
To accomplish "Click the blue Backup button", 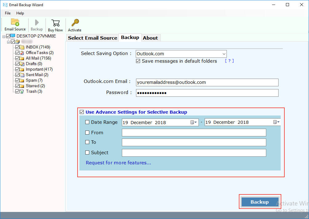I will point(260,202).
